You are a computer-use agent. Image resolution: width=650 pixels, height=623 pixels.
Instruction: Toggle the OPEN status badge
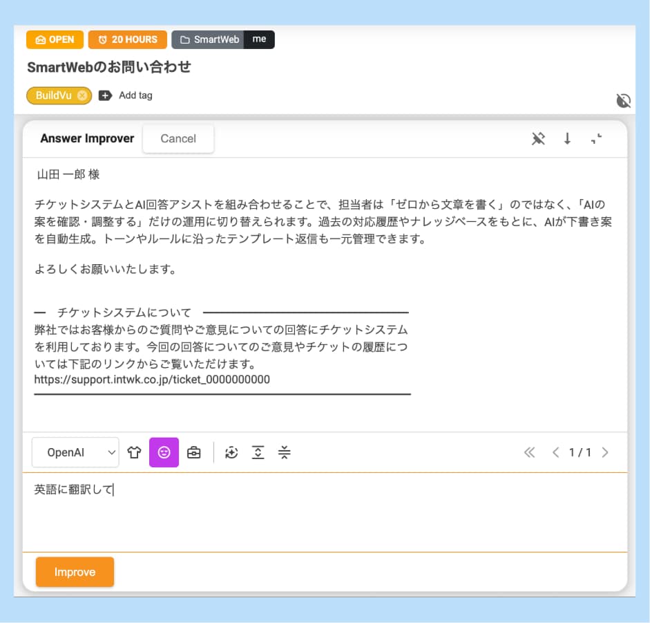click(55, 39)
